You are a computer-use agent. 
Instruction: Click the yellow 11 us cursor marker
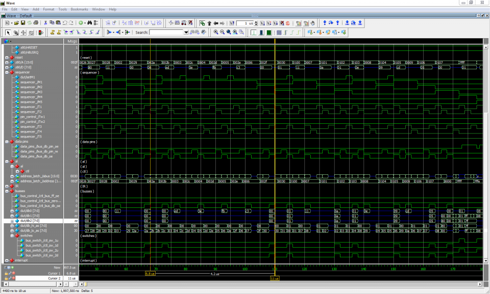point(274,278)
